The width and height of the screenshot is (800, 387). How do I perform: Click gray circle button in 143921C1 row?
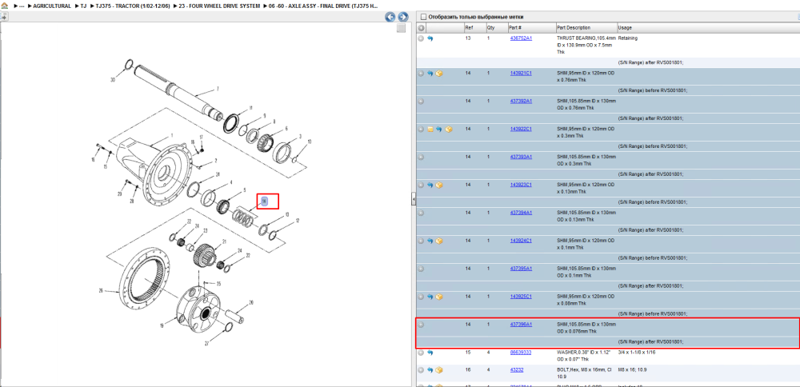(421, 74)
